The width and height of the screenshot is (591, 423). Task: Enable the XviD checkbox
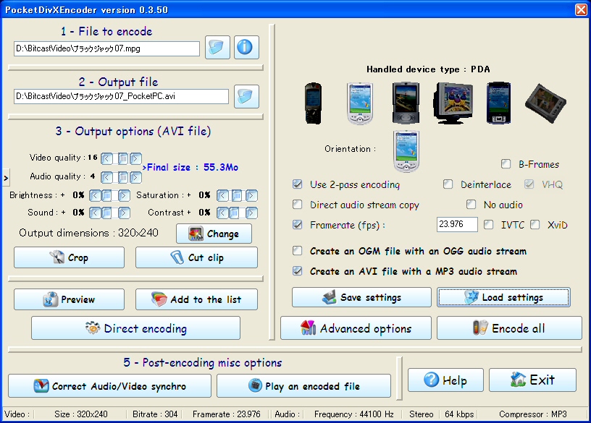tap(535, 225)
